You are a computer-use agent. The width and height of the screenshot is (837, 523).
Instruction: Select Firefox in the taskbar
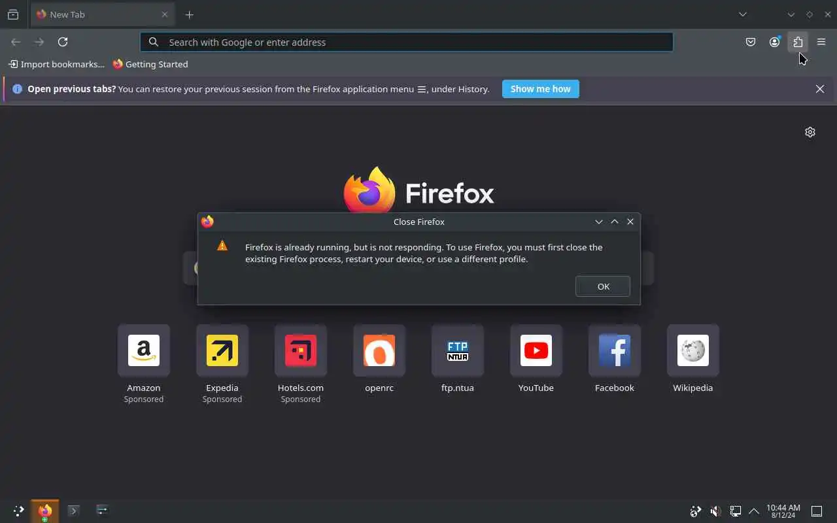coord(45,511)
